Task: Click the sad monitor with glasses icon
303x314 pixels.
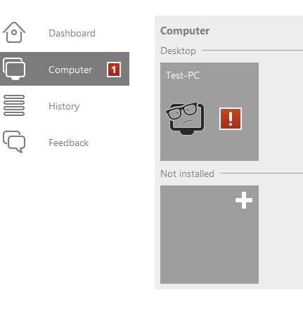Action: coord(185,118)
